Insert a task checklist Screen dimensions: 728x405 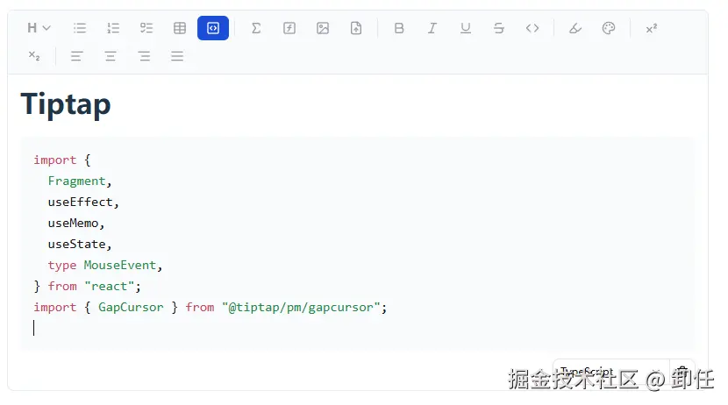[x=146, y=28]
